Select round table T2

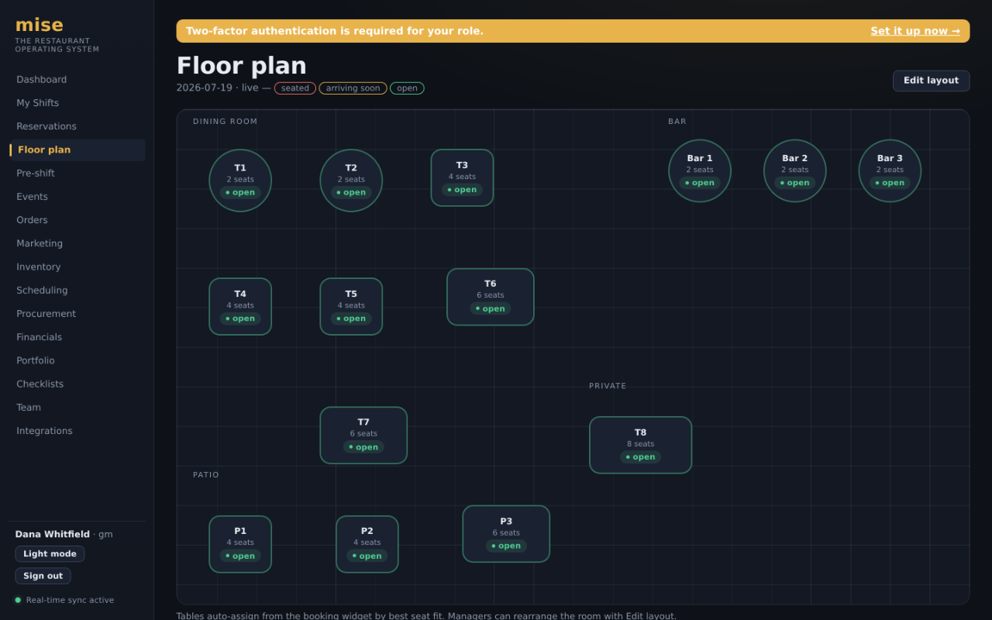click(351, 181)
